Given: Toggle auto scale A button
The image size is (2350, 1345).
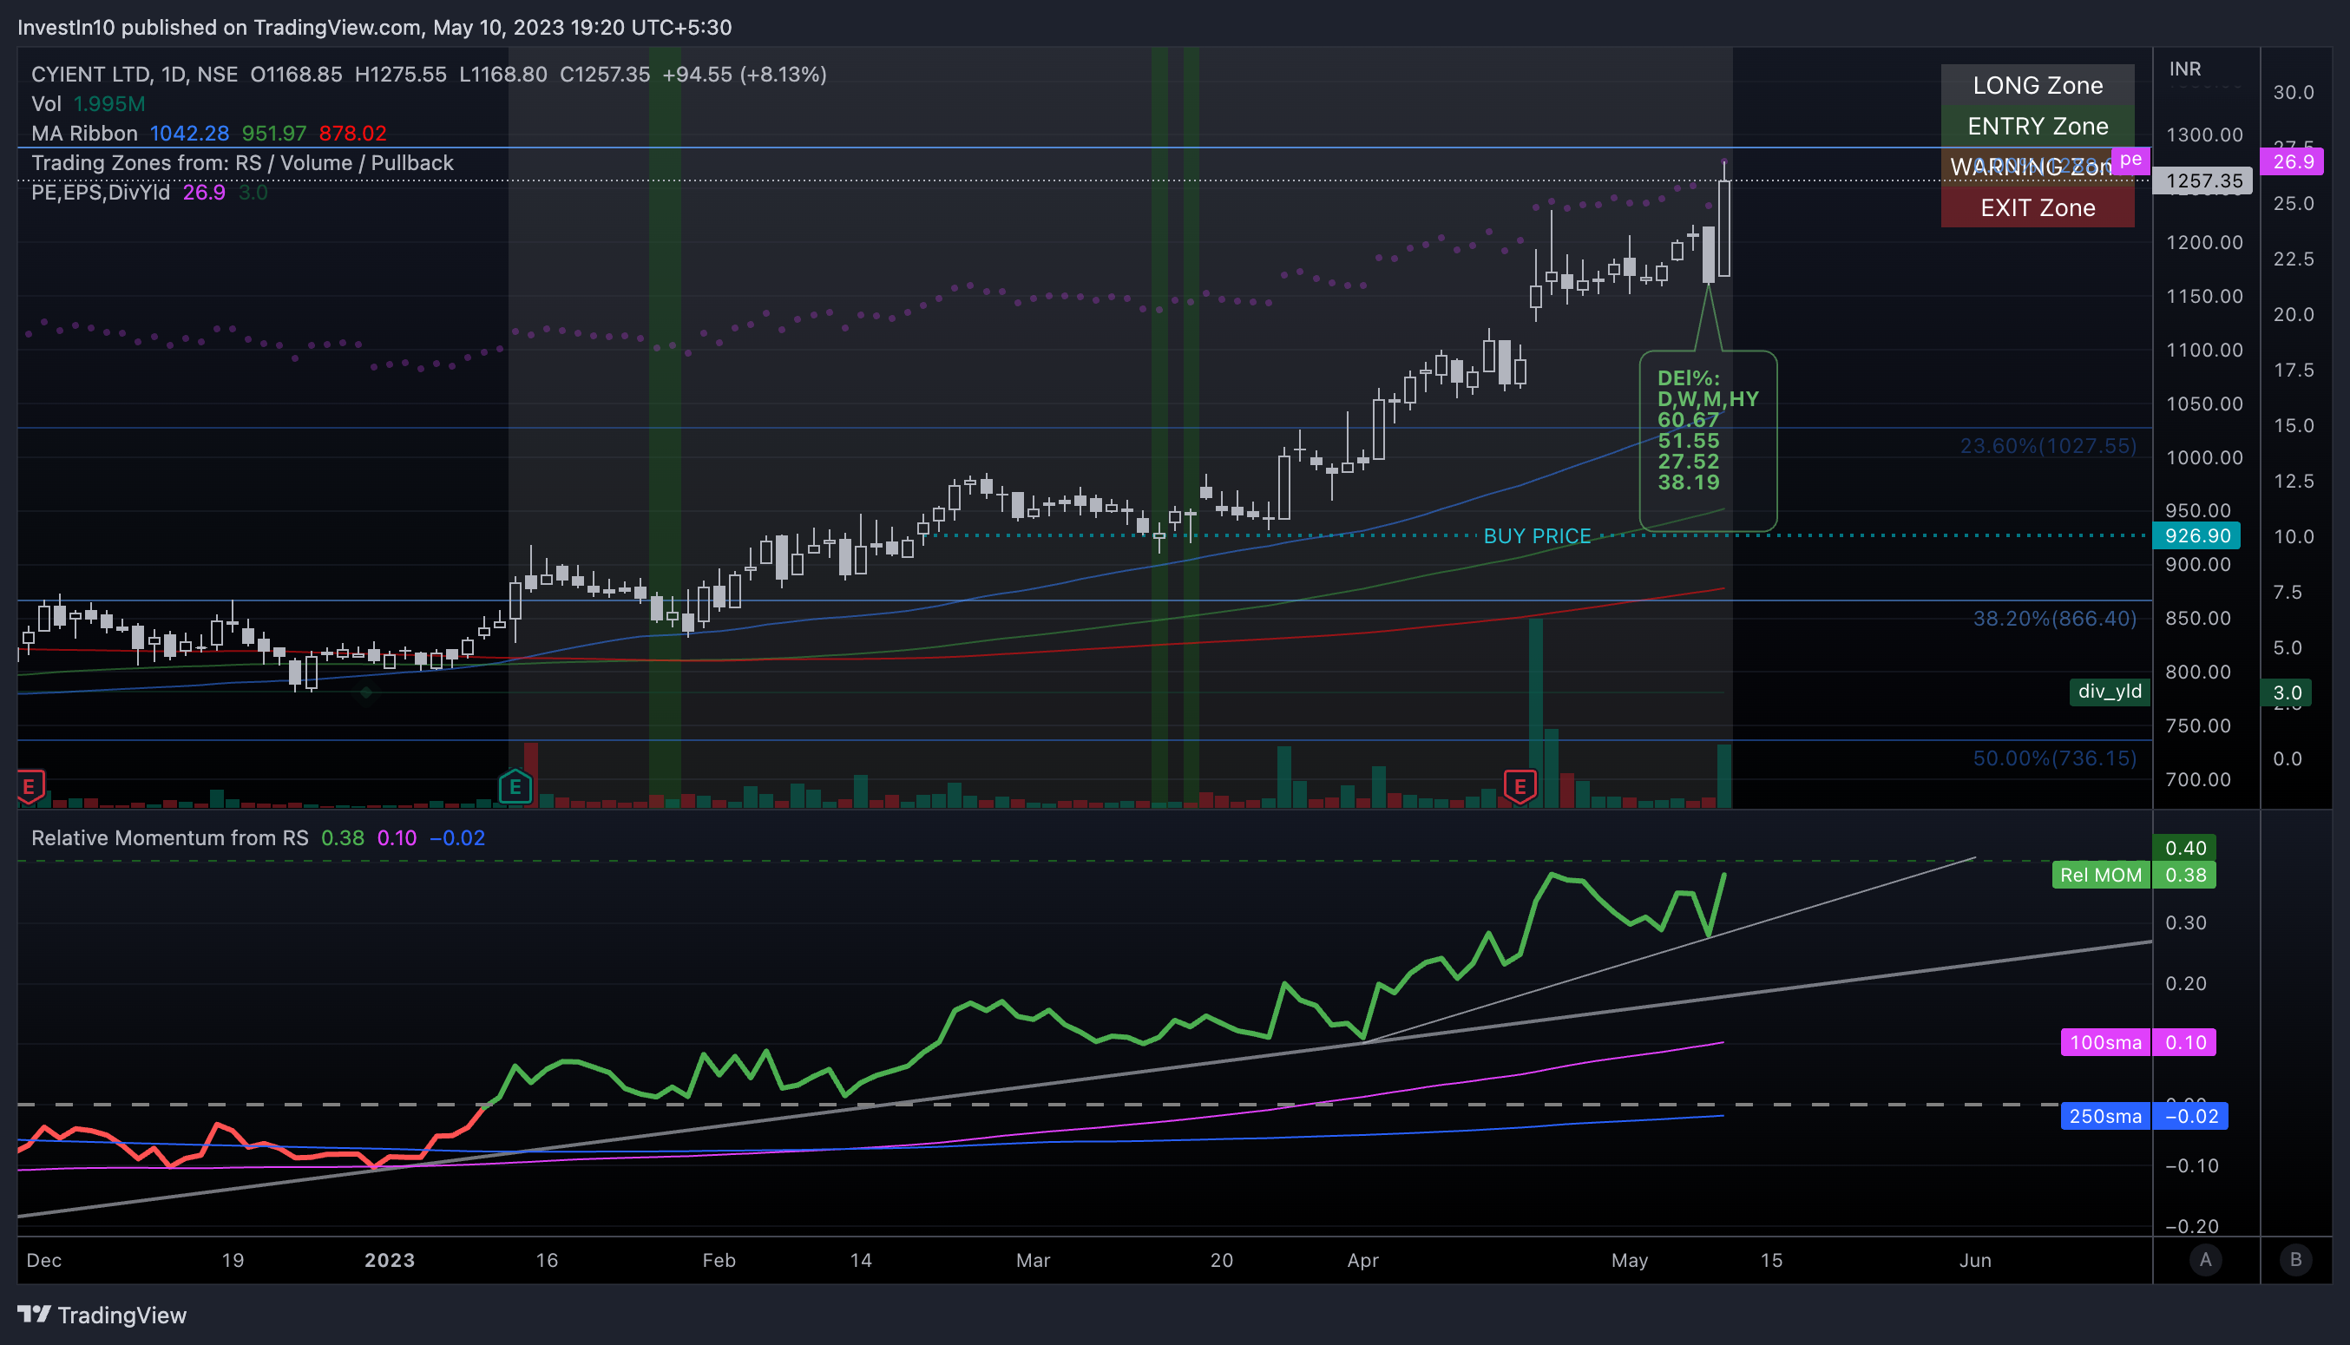Looking at the screenshot, I should [2206, 1259].
